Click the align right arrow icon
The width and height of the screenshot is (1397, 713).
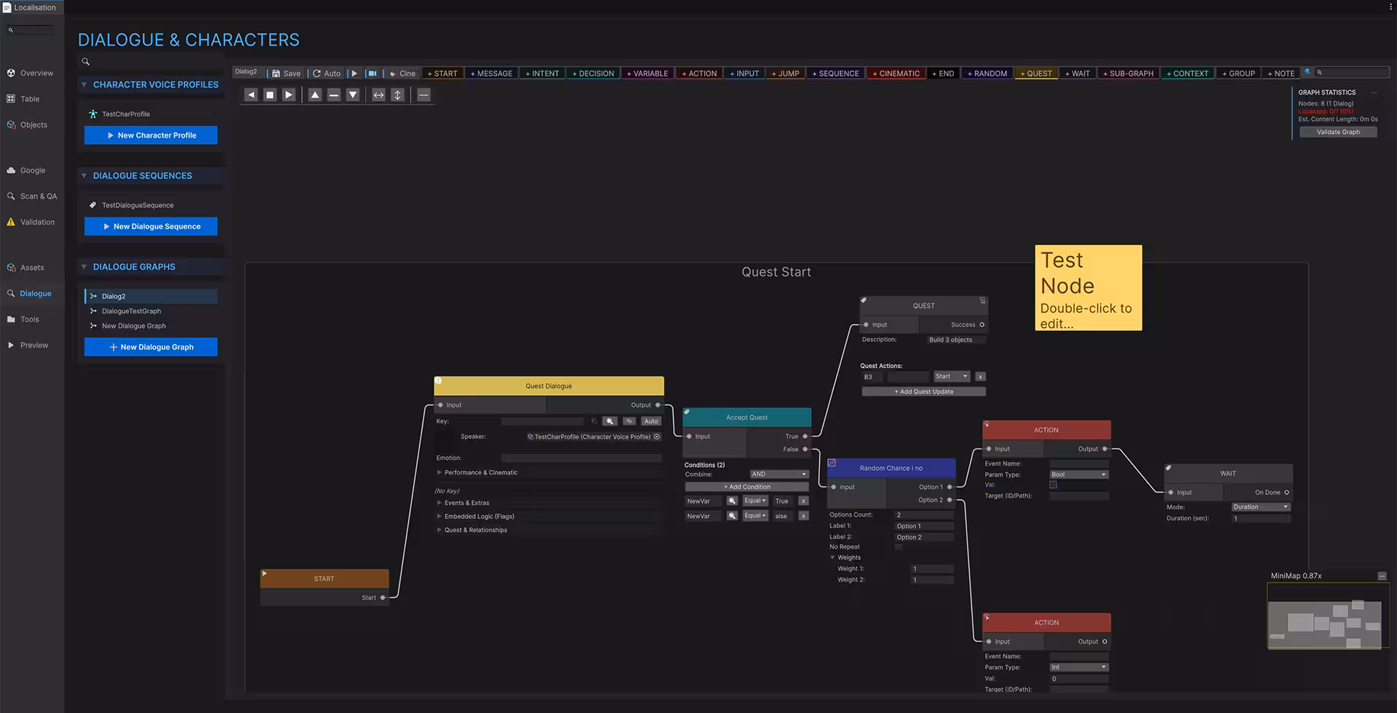point(289,95)
